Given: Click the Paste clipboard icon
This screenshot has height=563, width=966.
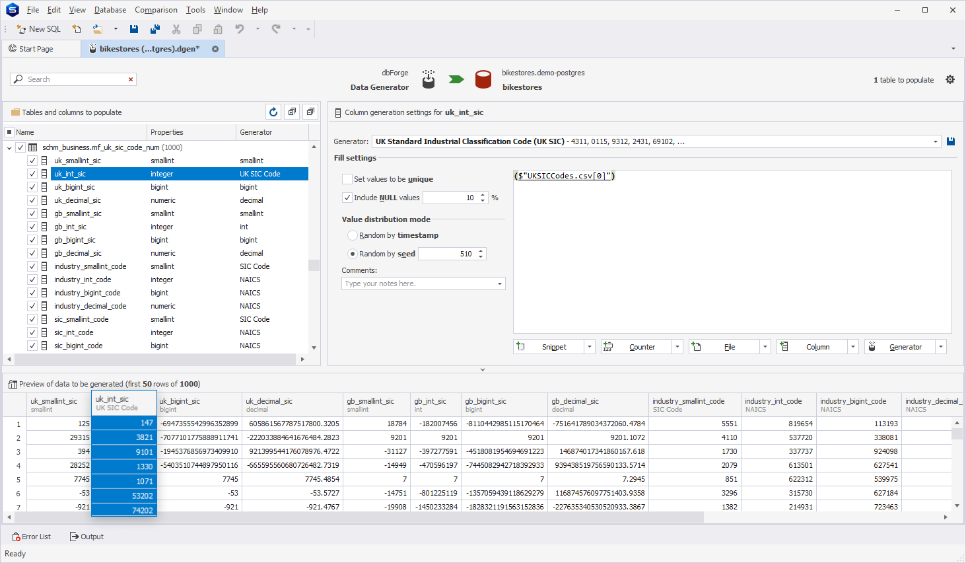Looking at the screenshot, I should (x=218, y=29).
